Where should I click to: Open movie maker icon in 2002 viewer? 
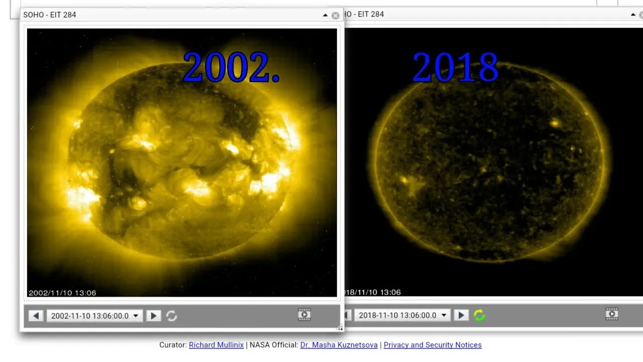point(304,315)
